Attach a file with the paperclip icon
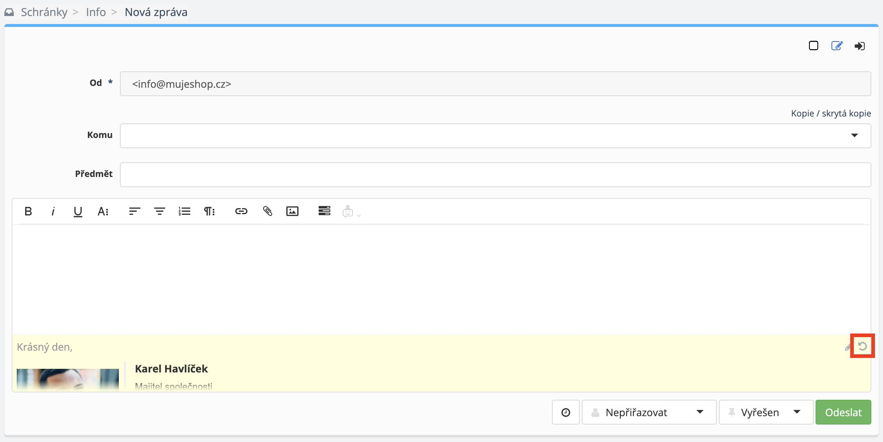The height and width of the screenshot is (442, 883). (267, 211)
